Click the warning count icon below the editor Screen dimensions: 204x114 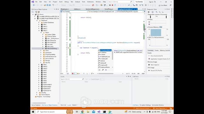click(x=78, y=73)
